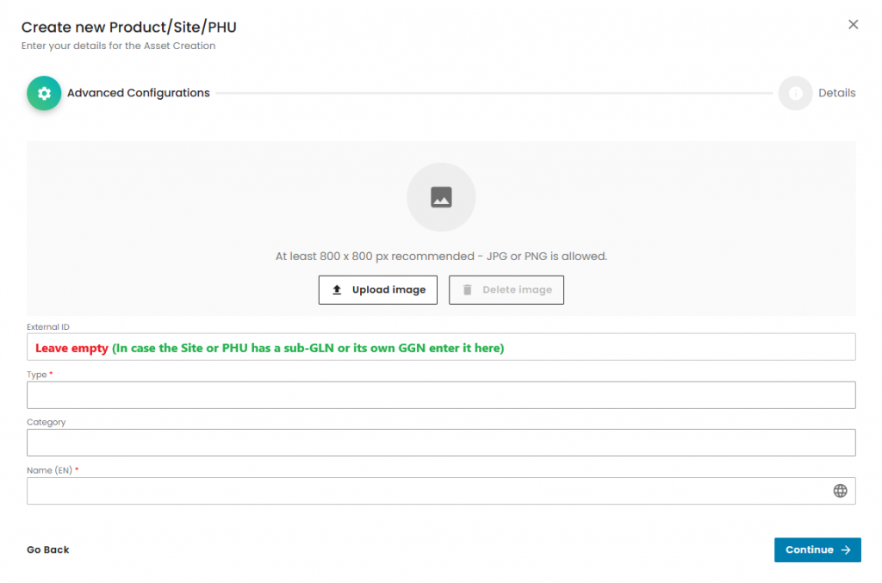The width and height of the screenshot is (882, 583).
Task: Click the upload arrow icon
Action: coord(338,290)
